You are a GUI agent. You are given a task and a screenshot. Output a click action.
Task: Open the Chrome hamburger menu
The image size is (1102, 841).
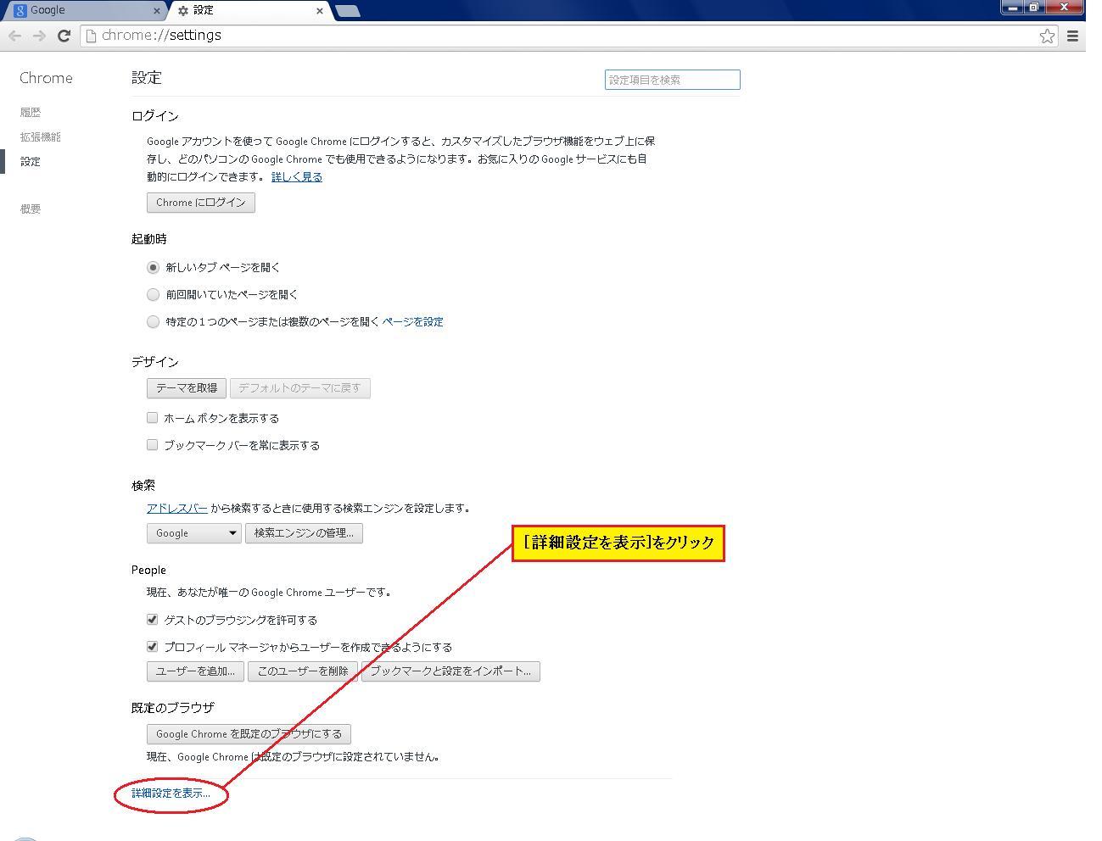tap(1072, 36)
